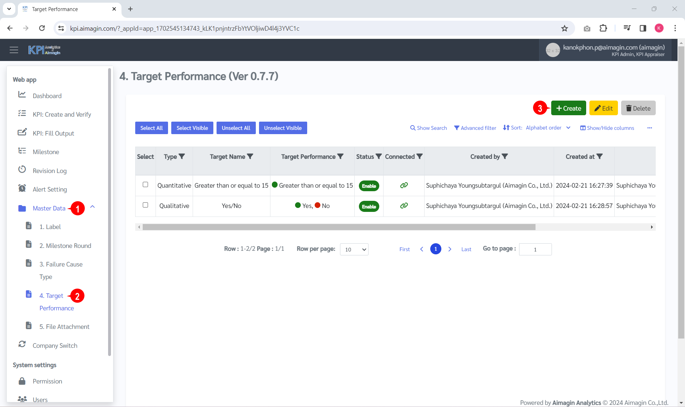Click the Milestone checklist icon

[x=22, y=151]
